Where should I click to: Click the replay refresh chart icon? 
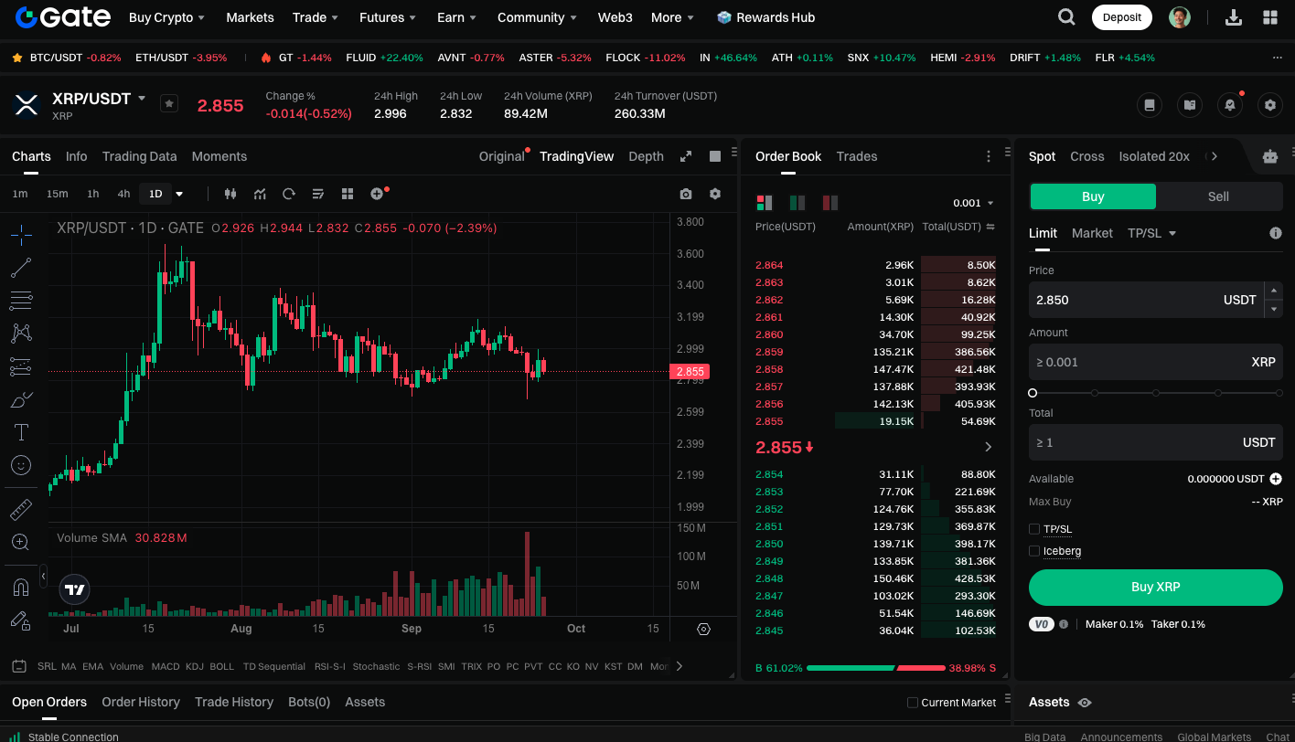click(289, 194)
